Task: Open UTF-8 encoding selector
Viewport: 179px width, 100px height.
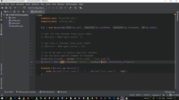Action: click(147, 95)
